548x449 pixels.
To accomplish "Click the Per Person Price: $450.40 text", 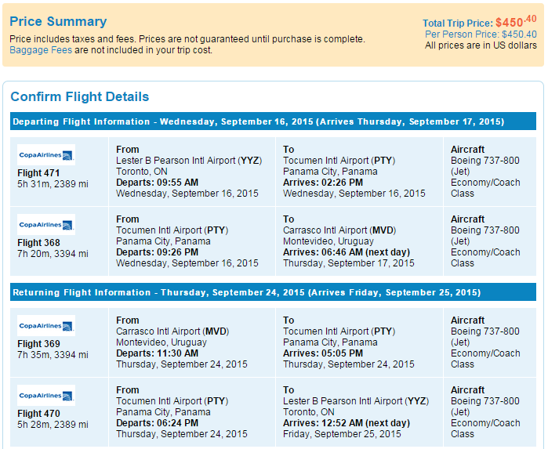I will pyautogui.click(x=481, y=34).
